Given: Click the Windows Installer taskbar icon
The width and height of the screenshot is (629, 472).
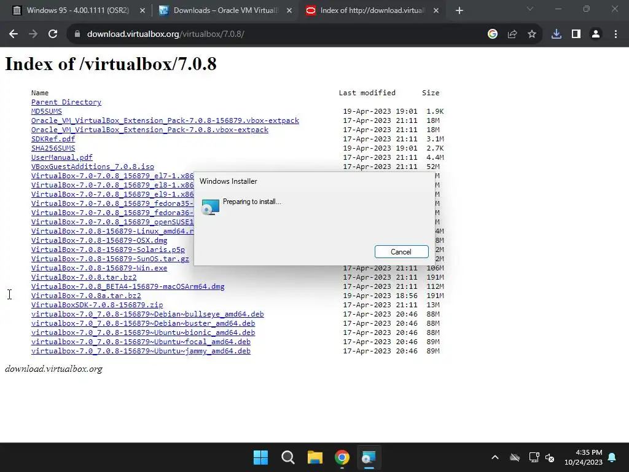Looking at the screenshot, I should [x=369, y=457].
